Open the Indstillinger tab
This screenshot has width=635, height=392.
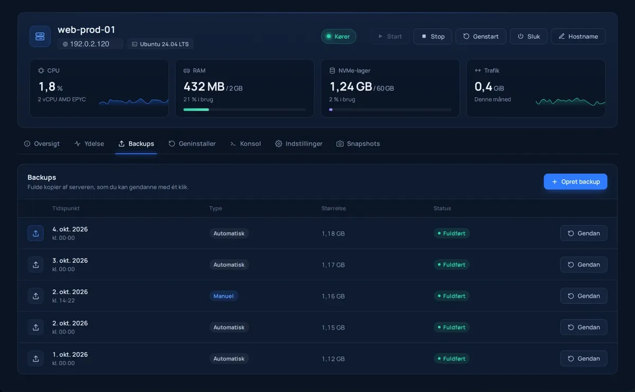[298, 144]
